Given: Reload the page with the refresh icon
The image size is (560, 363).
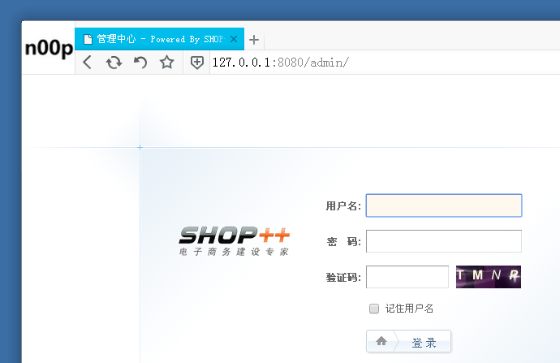Looking at the screenshot, I should click(x=114, y=63).
